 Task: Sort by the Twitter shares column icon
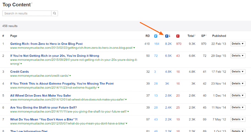[156, 36]
